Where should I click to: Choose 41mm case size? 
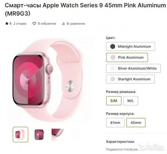click(115, 123)
